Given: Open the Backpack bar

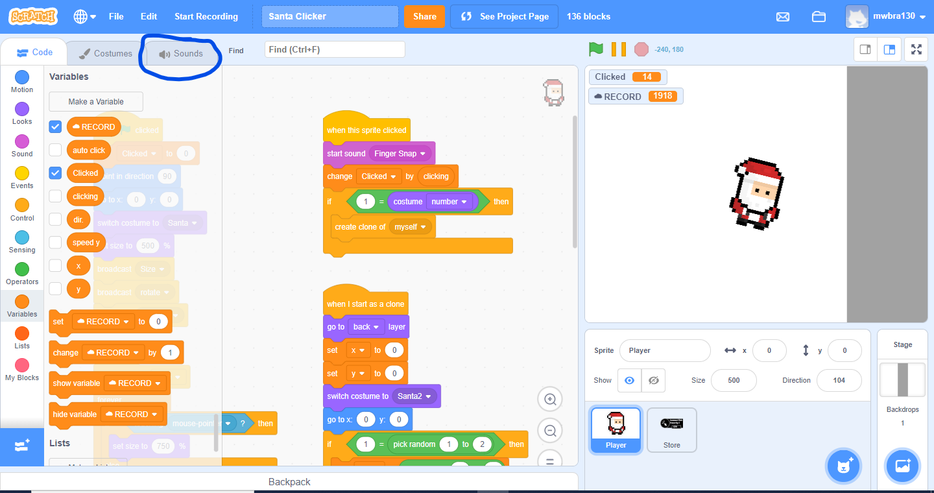Looking at the screenshot, I should (x=289, y=482).
